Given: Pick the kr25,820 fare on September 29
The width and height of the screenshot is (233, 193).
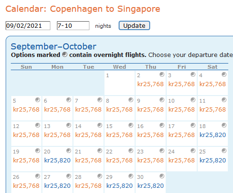Looking at the screenshot, I should (x=120, y=186).
